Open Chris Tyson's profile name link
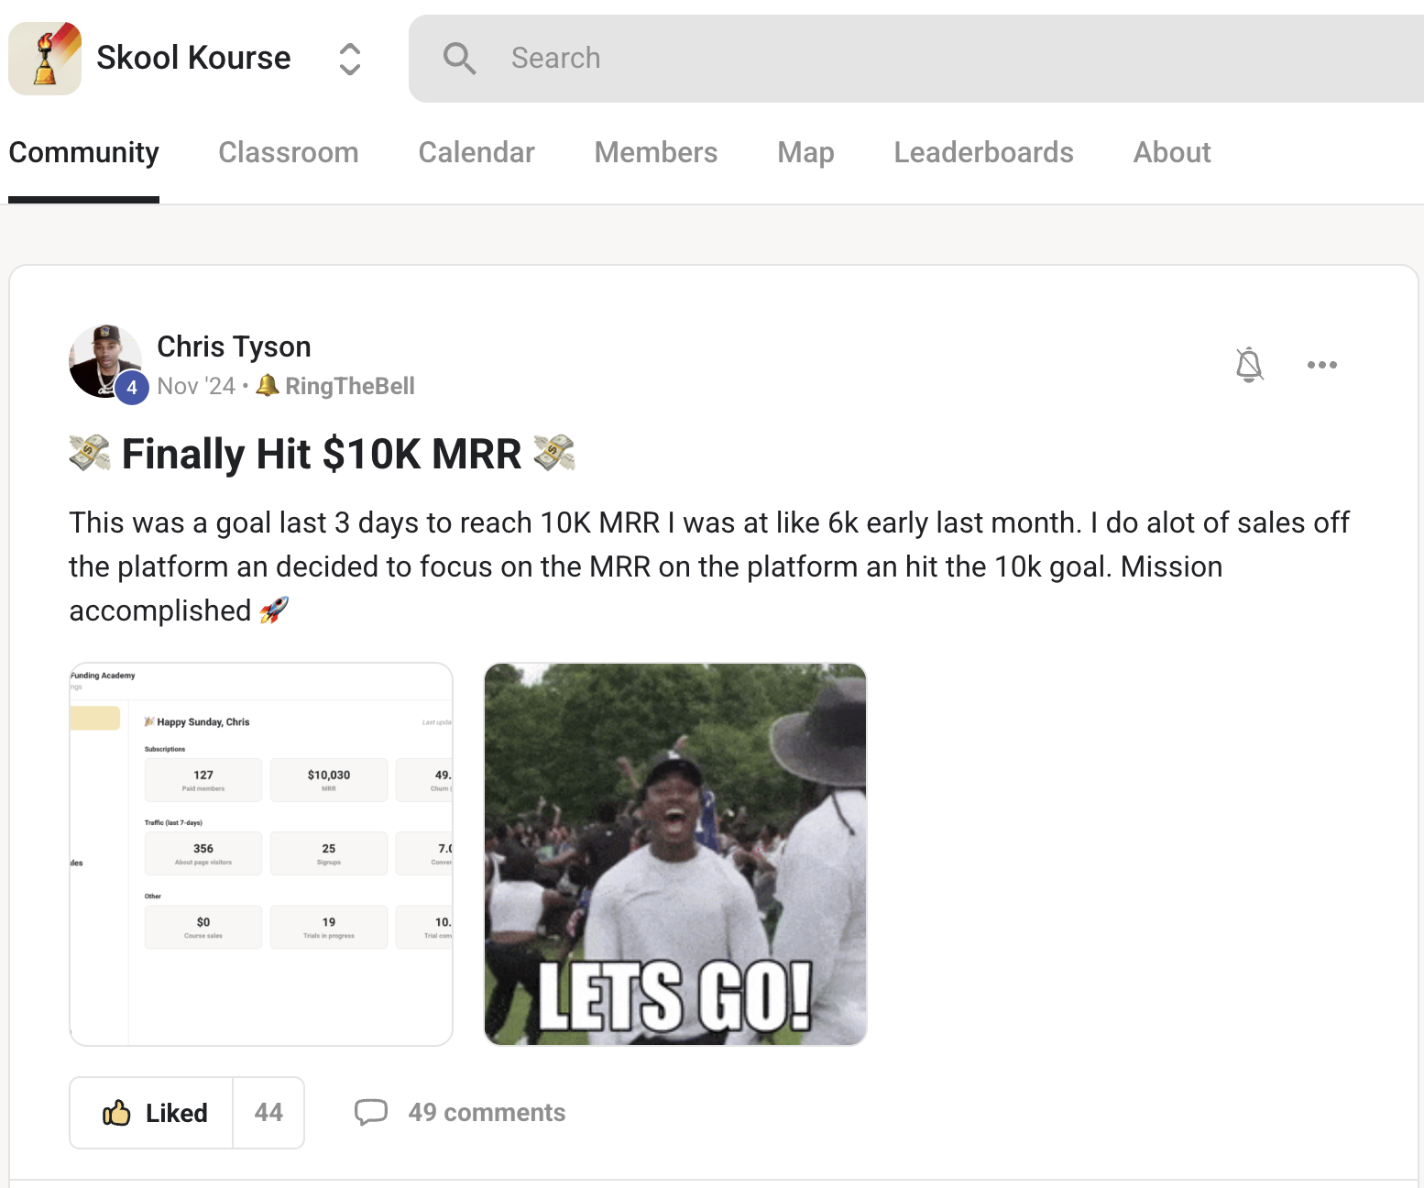Screen dimensions: 1424x1188 [x=234, y=346]
